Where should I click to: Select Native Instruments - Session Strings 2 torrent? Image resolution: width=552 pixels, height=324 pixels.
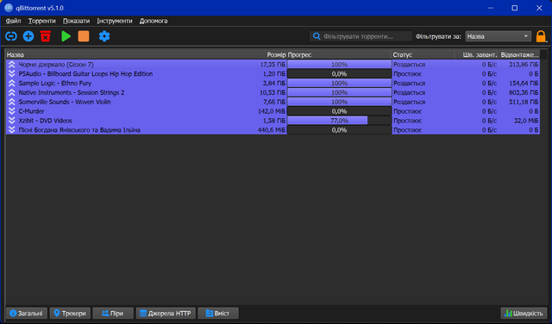pyautogui.click(x=72, y=92)
